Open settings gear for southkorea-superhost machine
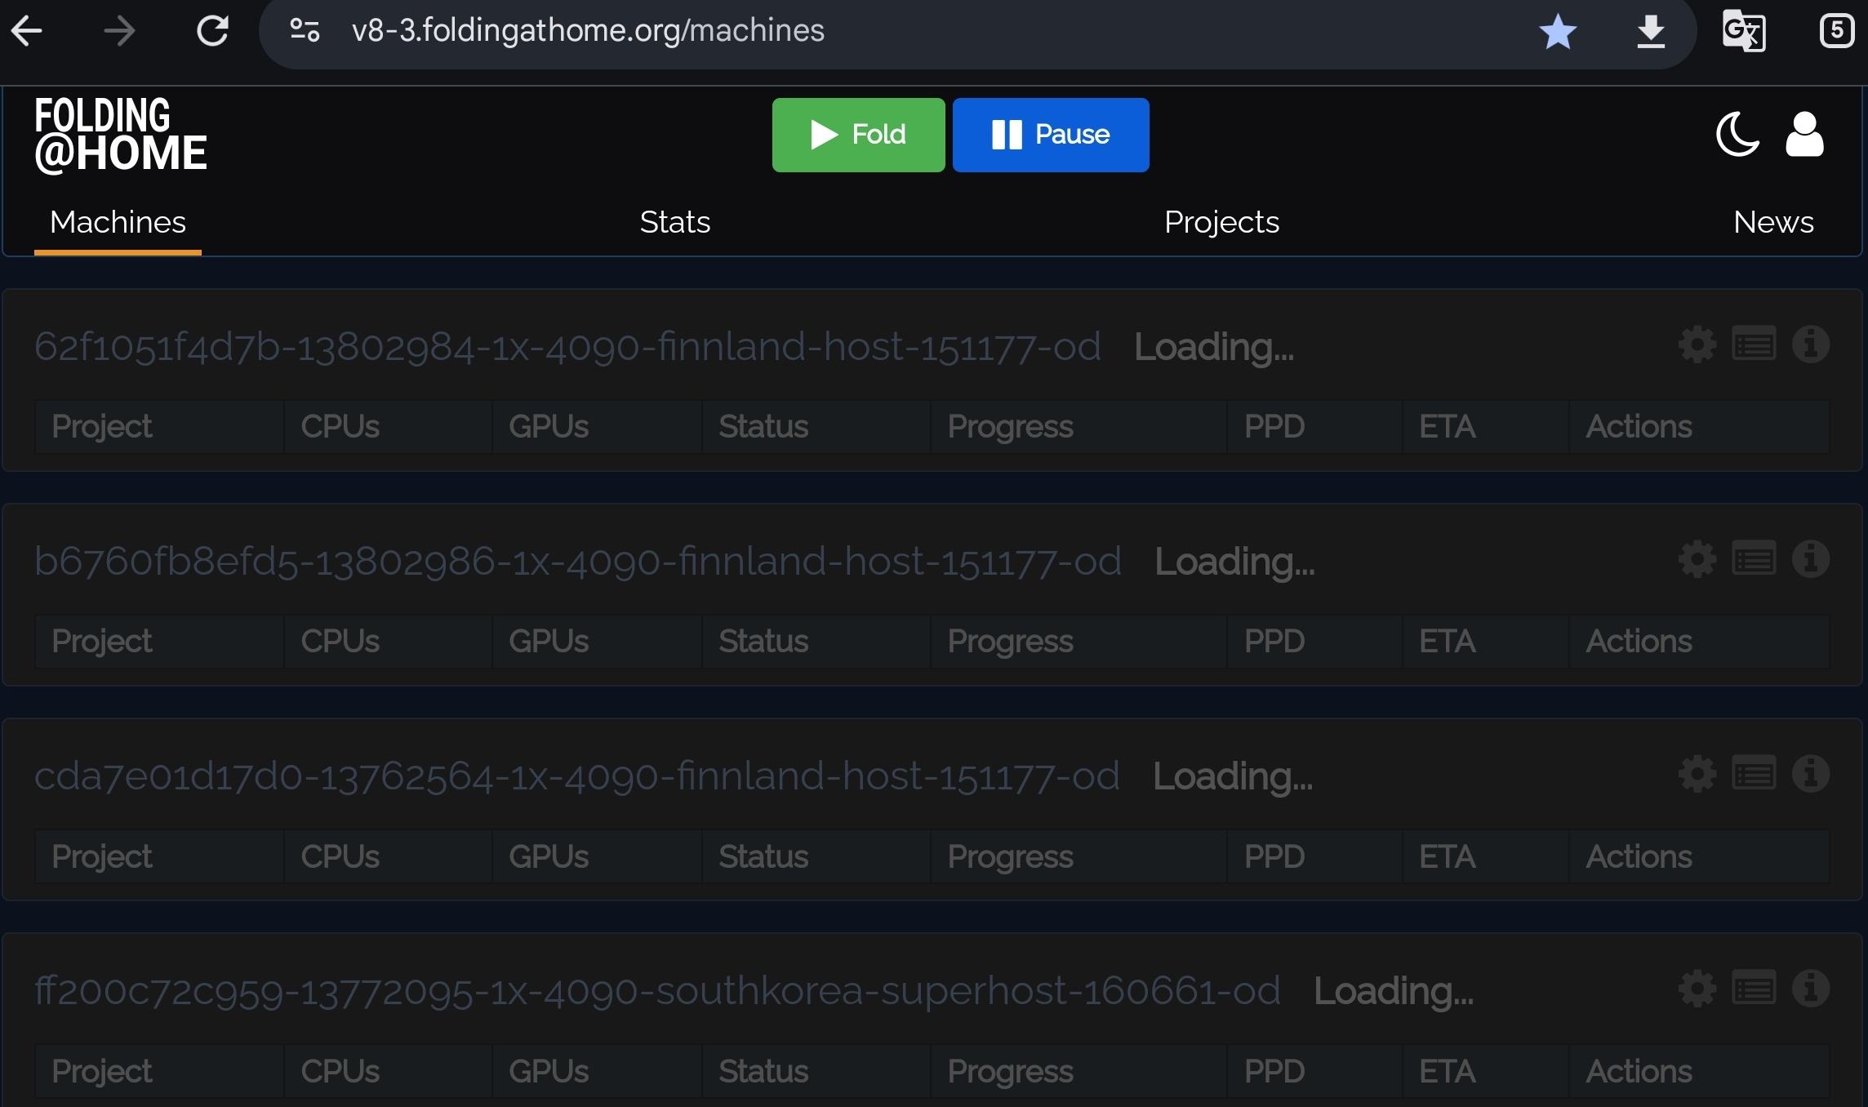1868x1107 pixels. [x=1697, y=989]
